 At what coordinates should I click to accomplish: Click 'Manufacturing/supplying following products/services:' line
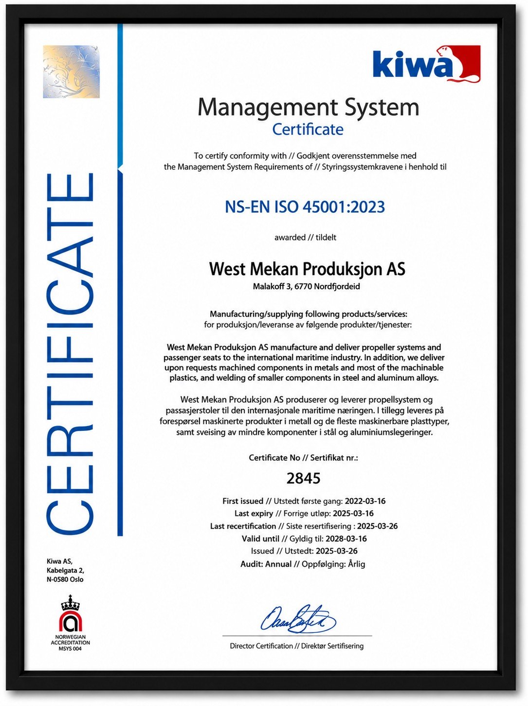click(309, 314)
